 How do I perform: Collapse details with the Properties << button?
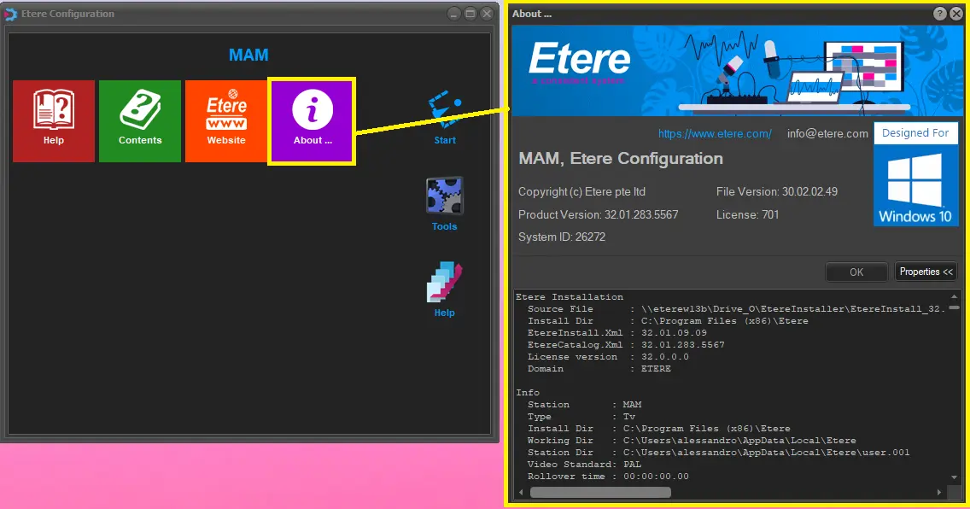(926, 272)
